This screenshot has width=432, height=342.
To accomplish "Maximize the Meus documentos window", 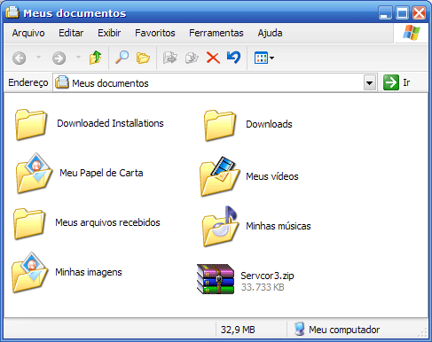I will pos(402,13).
